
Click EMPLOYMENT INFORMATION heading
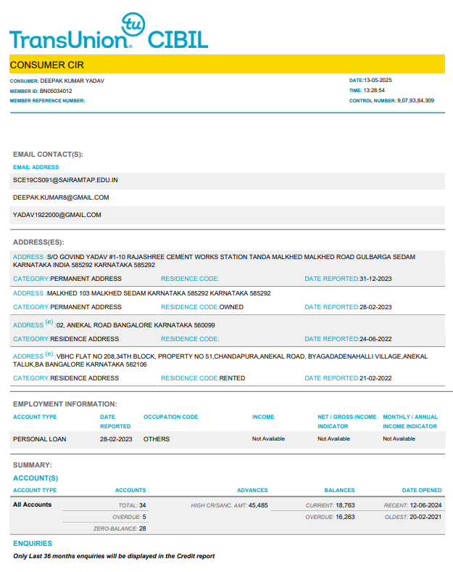(65, 404)
